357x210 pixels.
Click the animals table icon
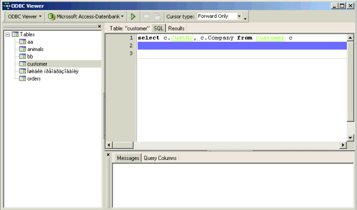(x=23, y=49)
